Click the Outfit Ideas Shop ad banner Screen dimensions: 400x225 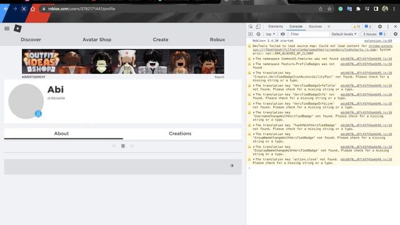click(123, 61)
